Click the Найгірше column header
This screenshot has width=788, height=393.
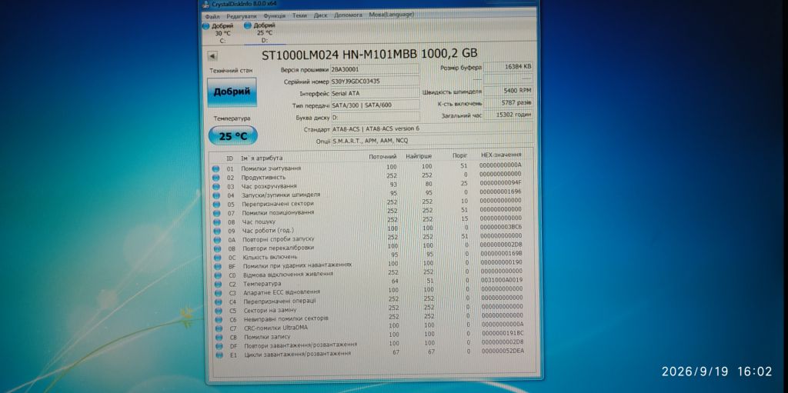click(419, 156)
